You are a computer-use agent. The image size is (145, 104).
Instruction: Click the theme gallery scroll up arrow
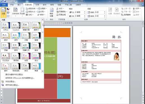(x=43, y=19)
